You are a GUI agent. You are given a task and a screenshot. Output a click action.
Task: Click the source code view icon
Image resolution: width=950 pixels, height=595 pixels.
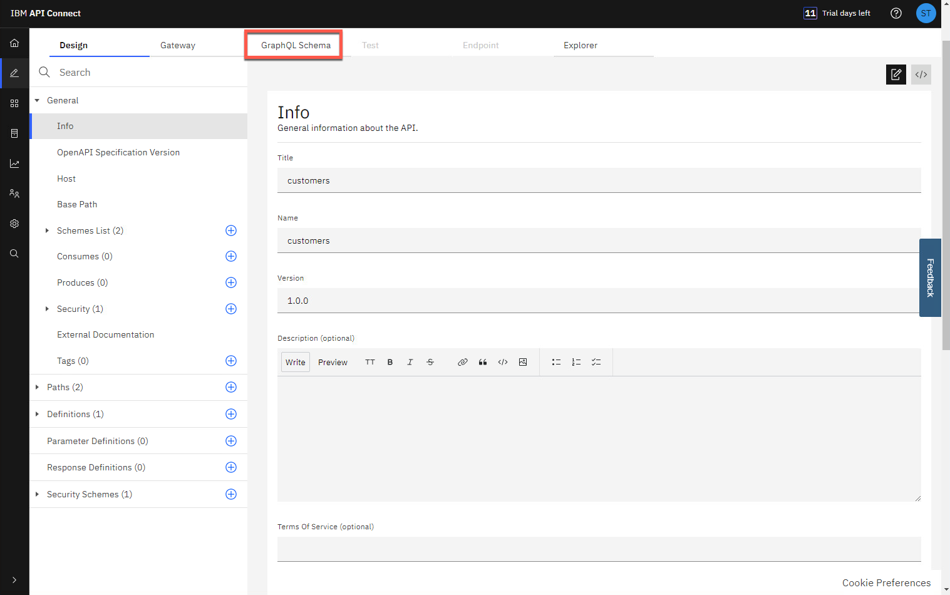921,75
